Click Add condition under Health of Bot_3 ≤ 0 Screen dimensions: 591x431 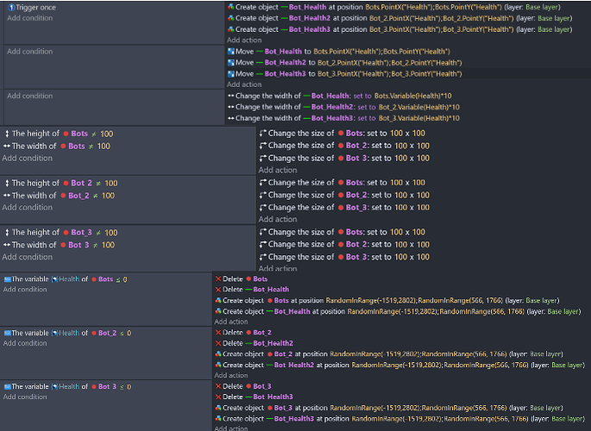coord(25,397)
